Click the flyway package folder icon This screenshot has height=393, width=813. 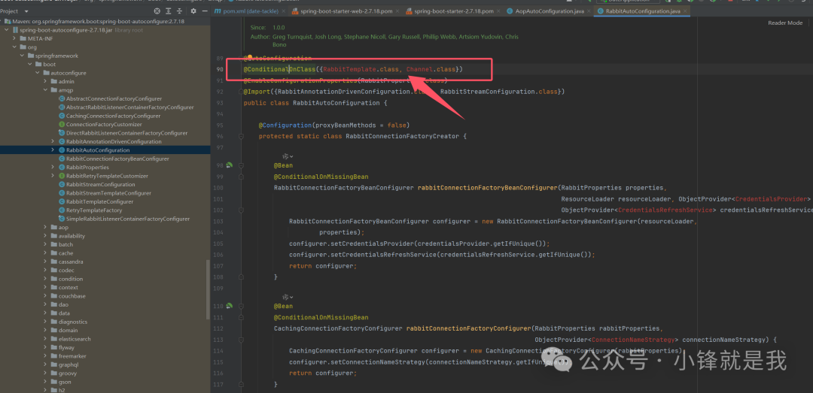[53, 347]
